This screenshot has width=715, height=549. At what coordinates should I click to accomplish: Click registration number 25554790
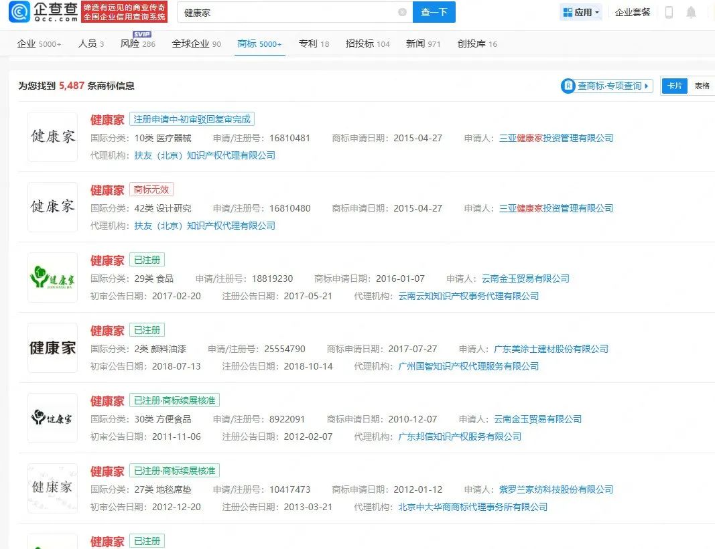pyautogui.click(x=285, y=349)
